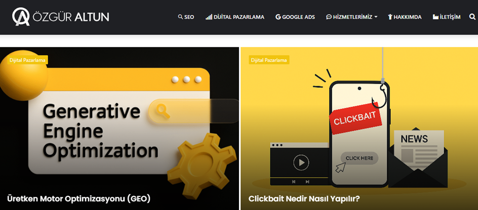The image size is (478, 210).
Task: Click the Özgür Altun logo emblem
Action: pos(21,17)
